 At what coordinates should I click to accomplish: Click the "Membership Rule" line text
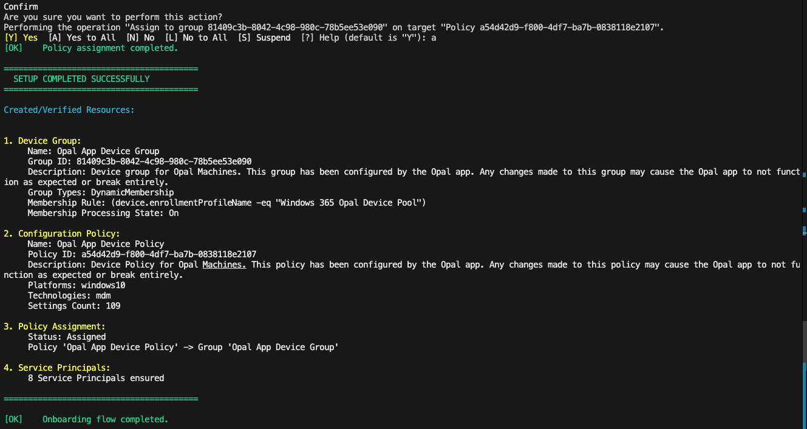tap(226, 203)
